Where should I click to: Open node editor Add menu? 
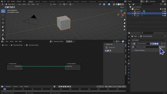pyautogui.click(x=16, y=42)
